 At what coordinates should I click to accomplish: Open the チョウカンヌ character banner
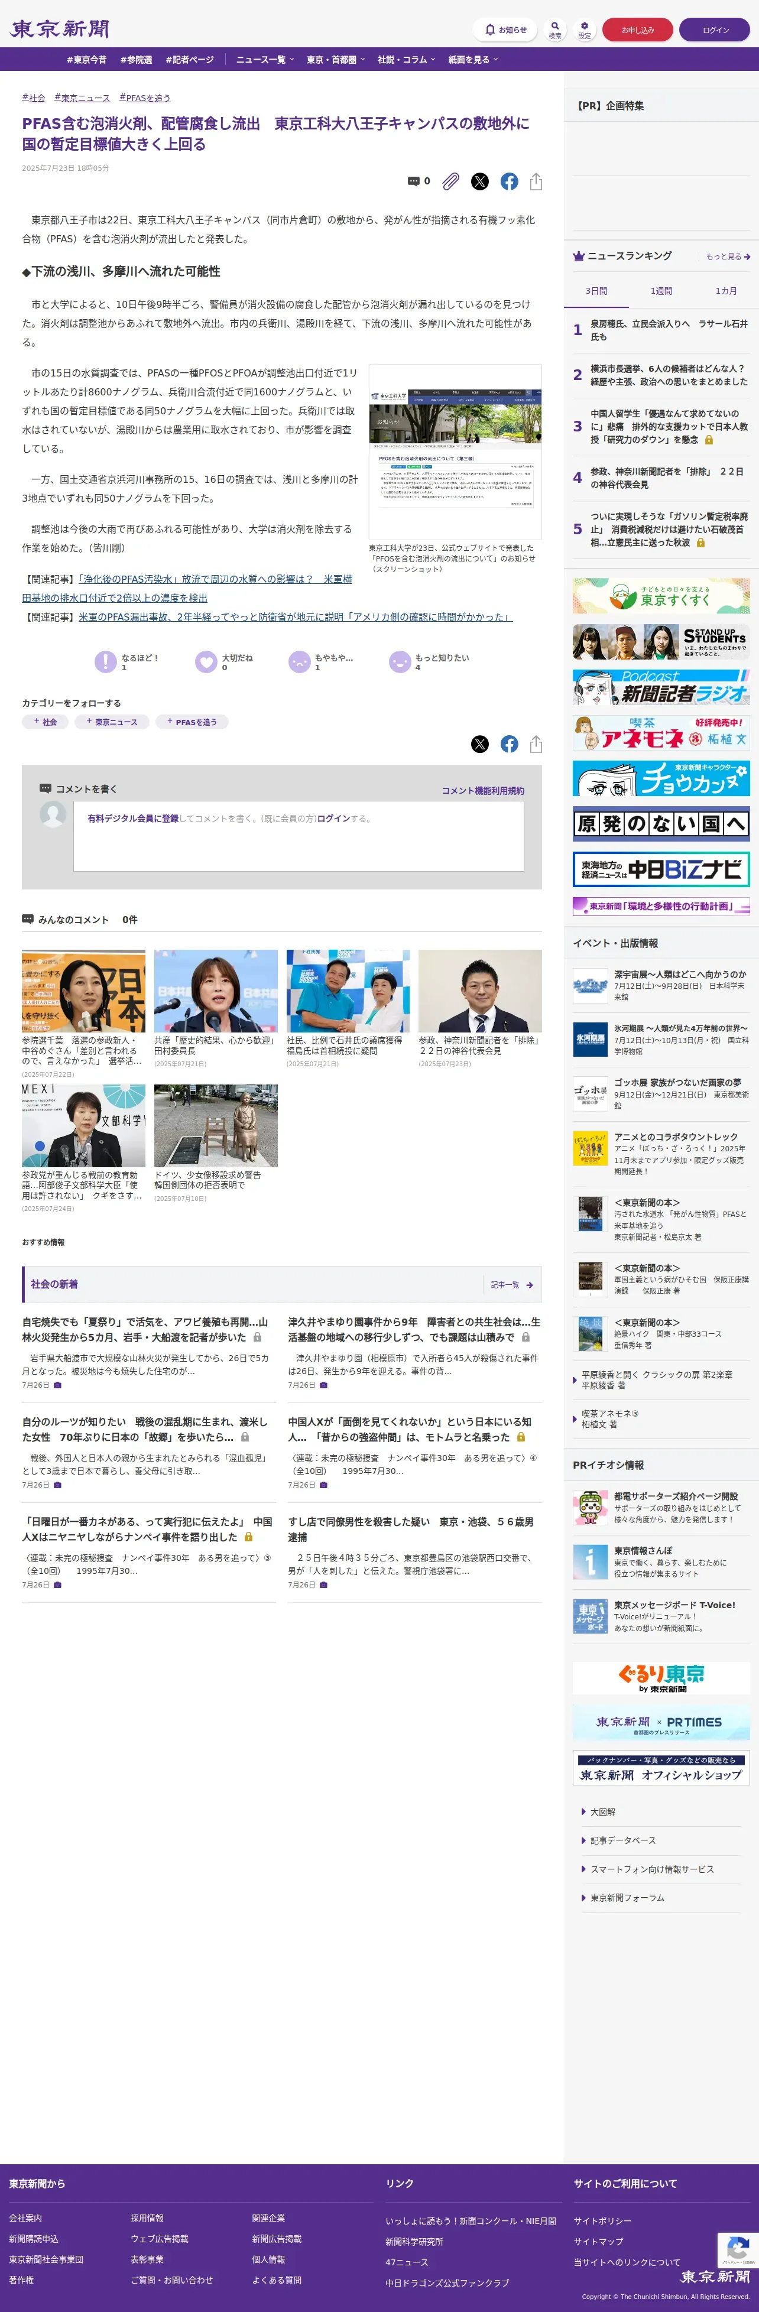coord(661,779)
